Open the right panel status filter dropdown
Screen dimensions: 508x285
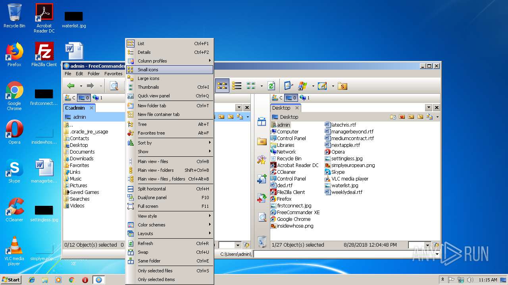[427, 245]
